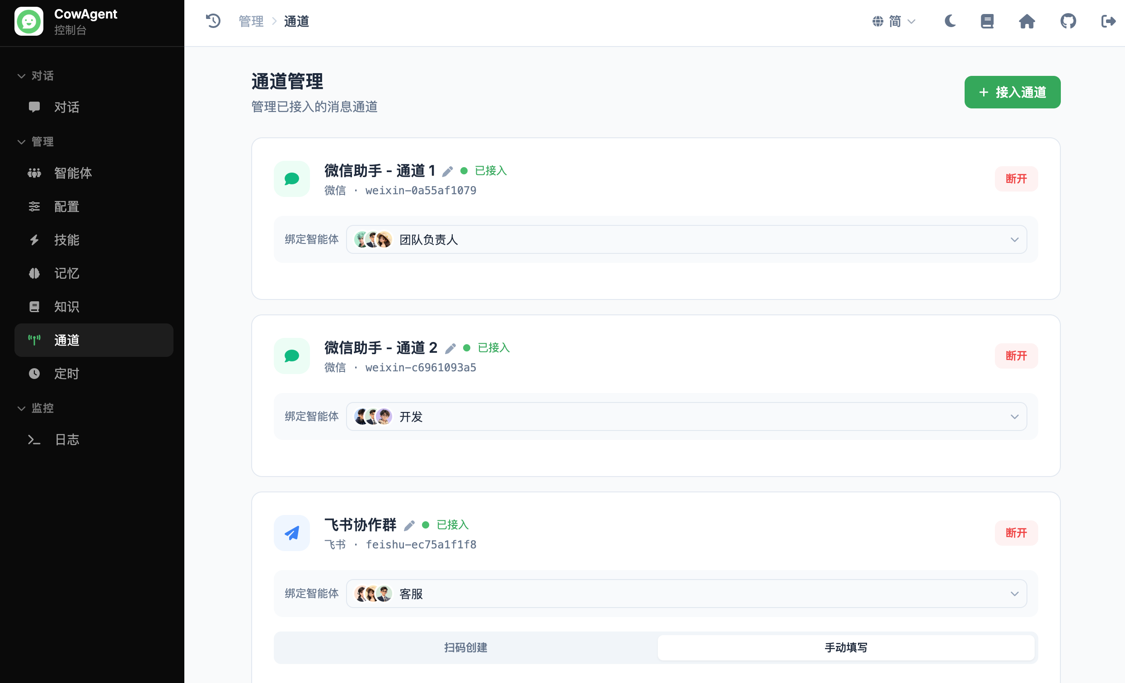Collapse the 监控 sidebar section
This screenshot has height=683, width=1125.
click(36, 408)
